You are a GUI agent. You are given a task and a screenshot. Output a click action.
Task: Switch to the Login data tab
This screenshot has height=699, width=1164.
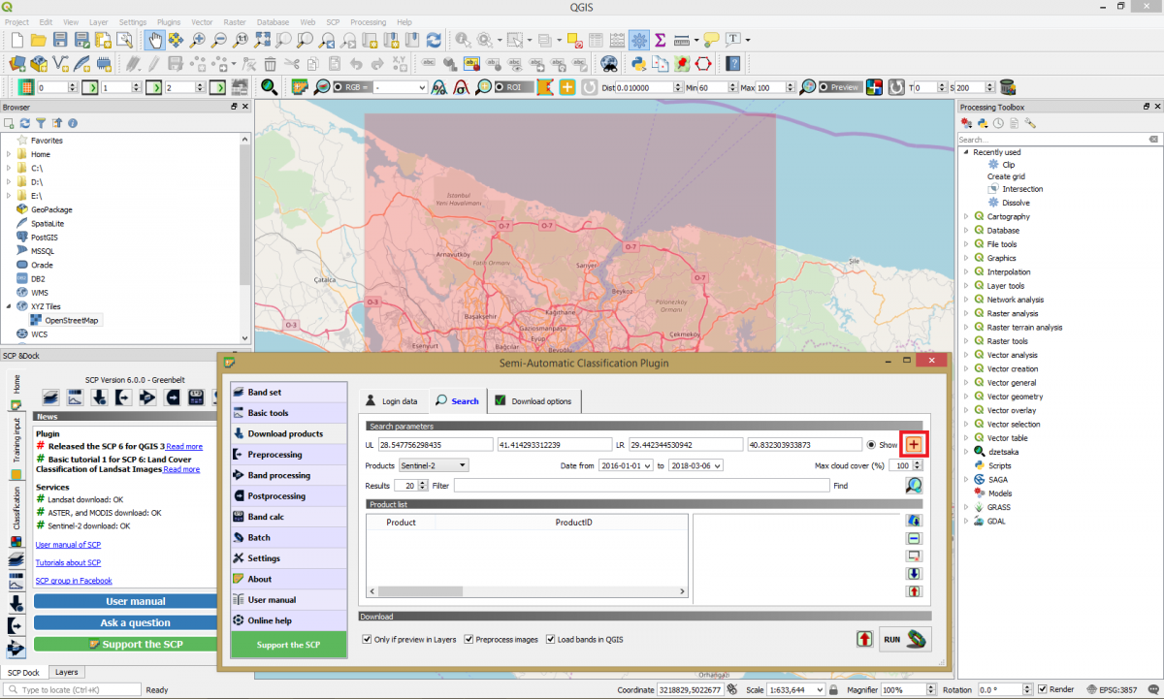[x=392, y=400]
